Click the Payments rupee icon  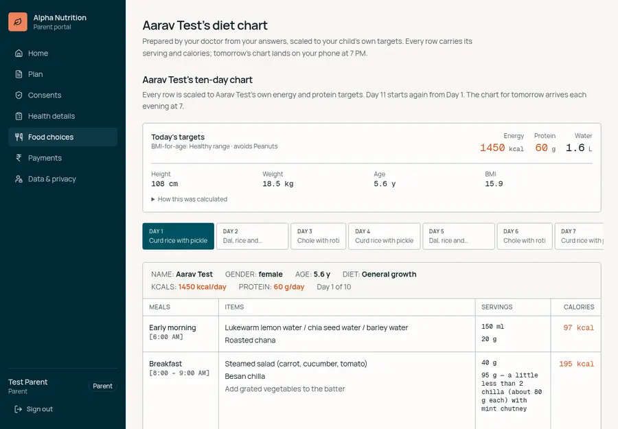pyautogui.click(x=19, y=158)
